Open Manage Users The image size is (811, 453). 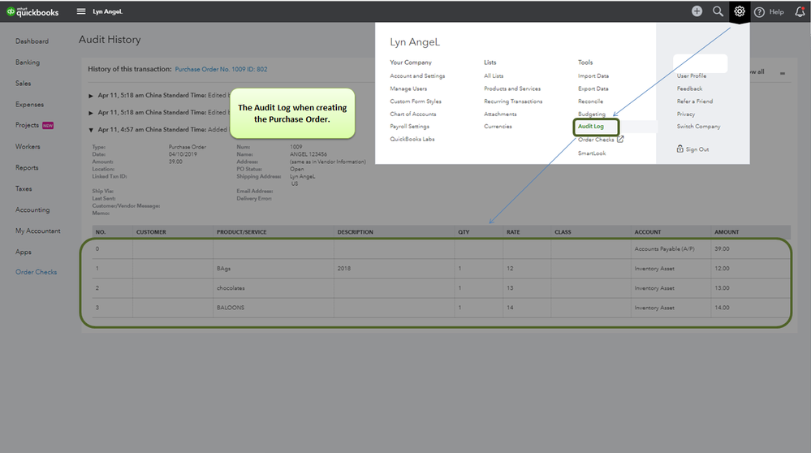408,89
